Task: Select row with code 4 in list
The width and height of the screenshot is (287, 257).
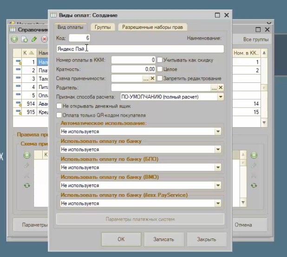Action: click(x=31, y=87)
